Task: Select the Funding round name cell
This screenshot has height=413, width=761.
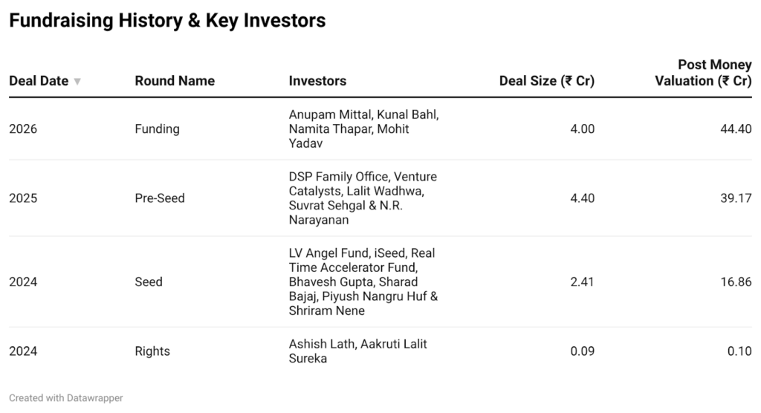Action: coord(157,129)
